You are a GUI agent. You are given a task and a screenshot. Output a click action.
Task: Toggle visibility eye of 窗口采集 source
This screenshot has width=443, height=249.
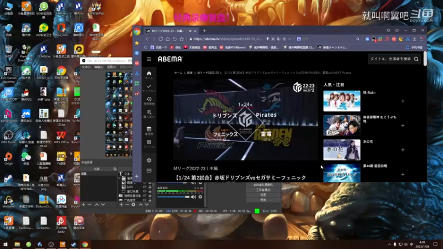(145, 191)
